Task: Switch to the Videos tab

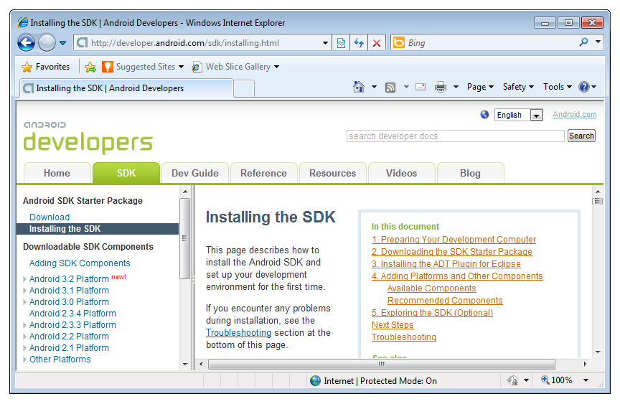Action: point(401,173)
